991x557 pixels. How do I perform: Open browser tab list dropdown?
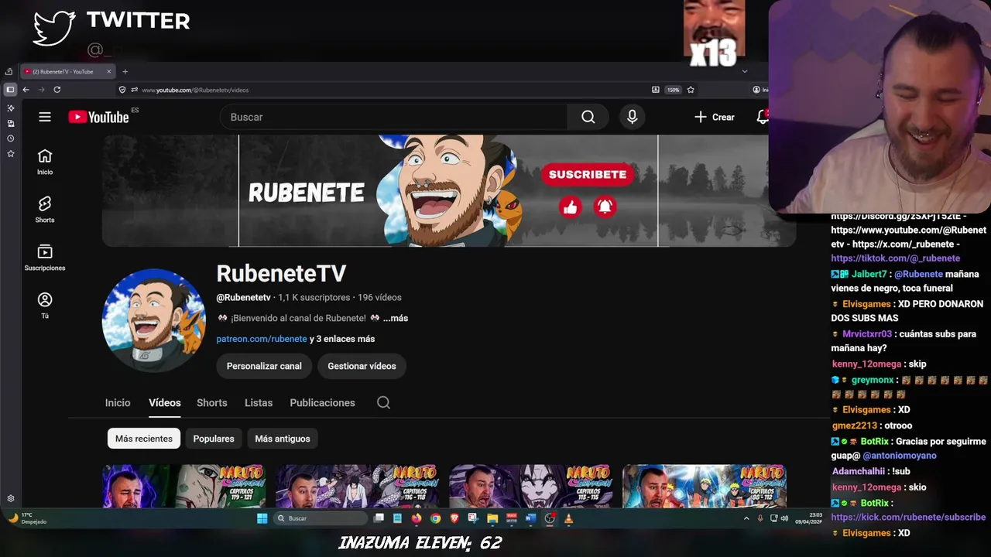tap(745, 71)
